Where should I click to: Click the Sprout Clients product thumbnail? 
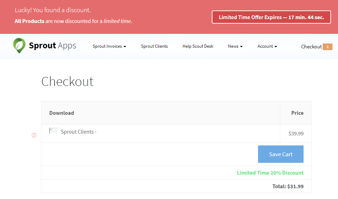(54, 131)
